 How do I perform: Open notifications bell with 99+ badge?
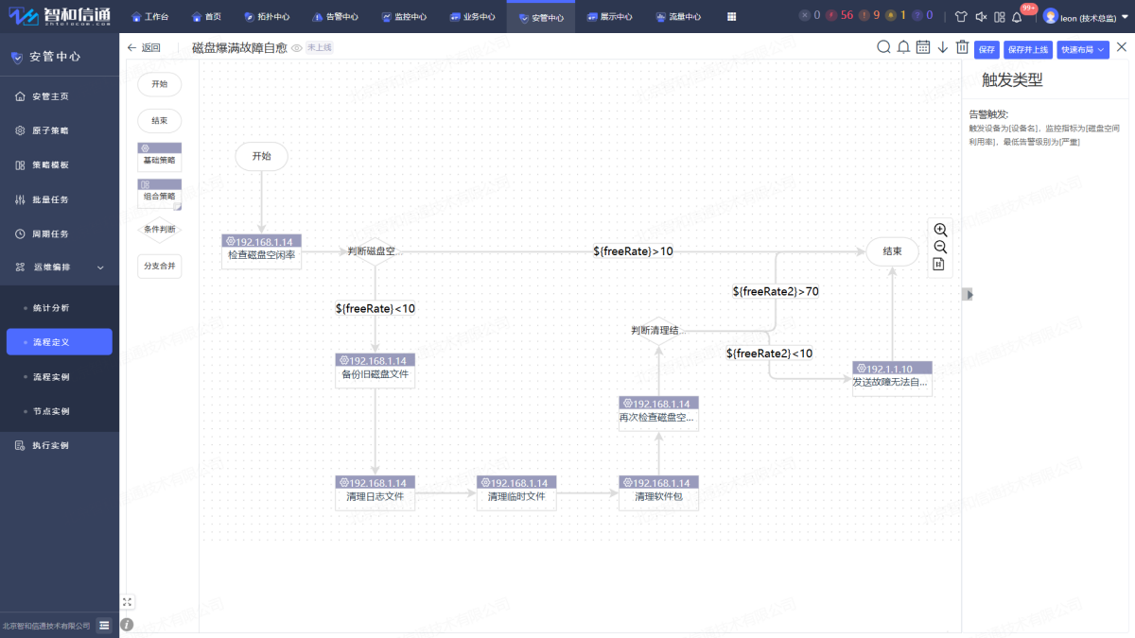click(x=1018, y=17)
